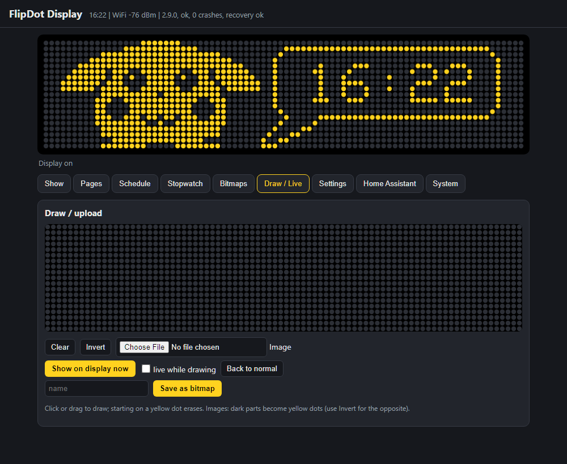The width and height of the screenshot is (567, 464).
Task: Click Choose File to upload image
Action: coord(144,347)
